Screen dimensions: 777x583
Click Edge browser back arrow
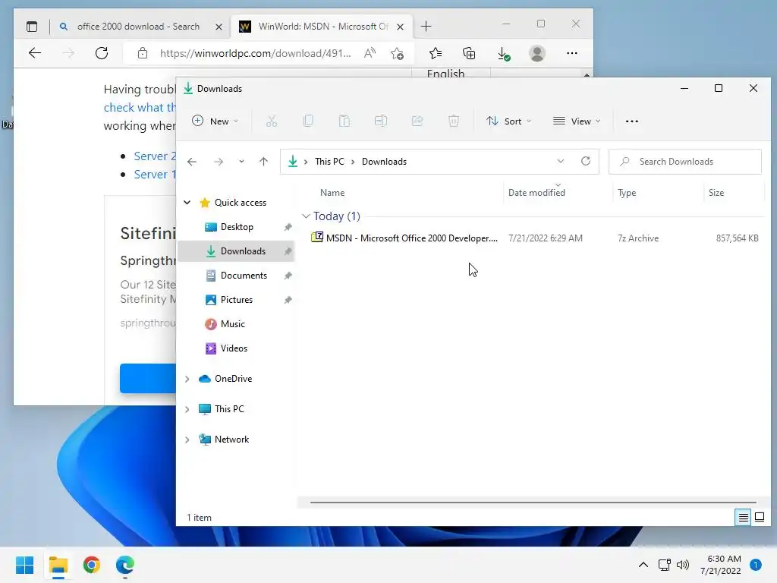pyautogui.click(x=35, y=53)
